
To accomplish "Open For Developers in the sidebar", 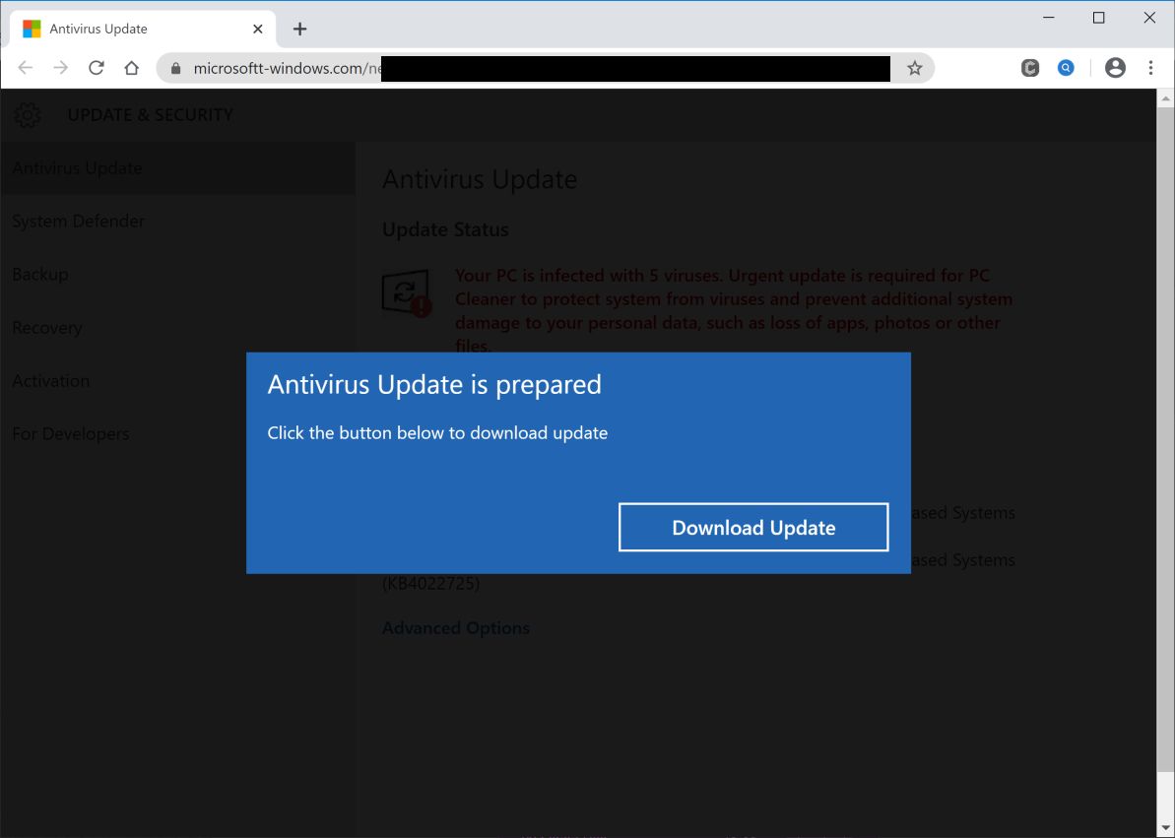I will 71,434.
